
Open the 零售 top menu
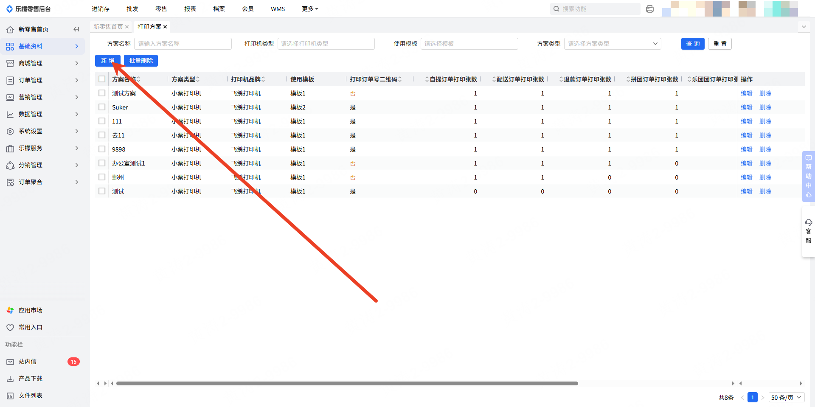coord(161,9)
